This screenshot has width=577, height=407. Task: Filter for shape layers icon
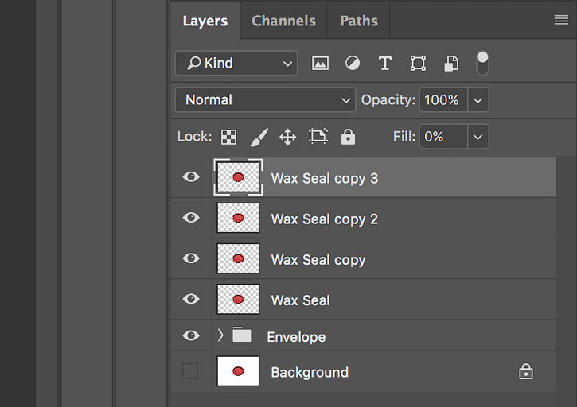[418, 64]
